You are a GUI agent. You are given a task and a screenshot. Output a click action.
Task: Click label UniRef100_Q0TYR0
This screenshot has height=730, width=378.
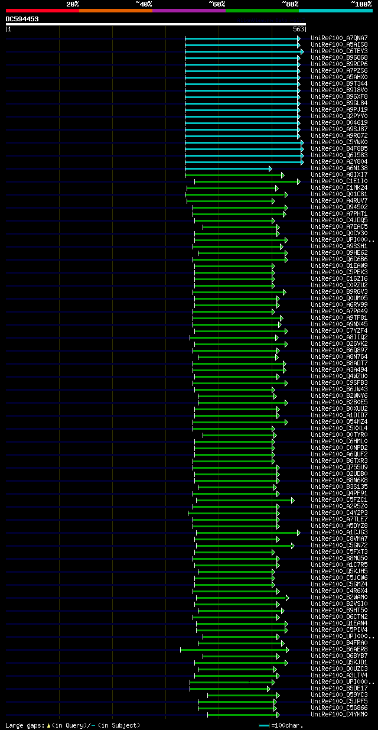click(x=339, y=434)
